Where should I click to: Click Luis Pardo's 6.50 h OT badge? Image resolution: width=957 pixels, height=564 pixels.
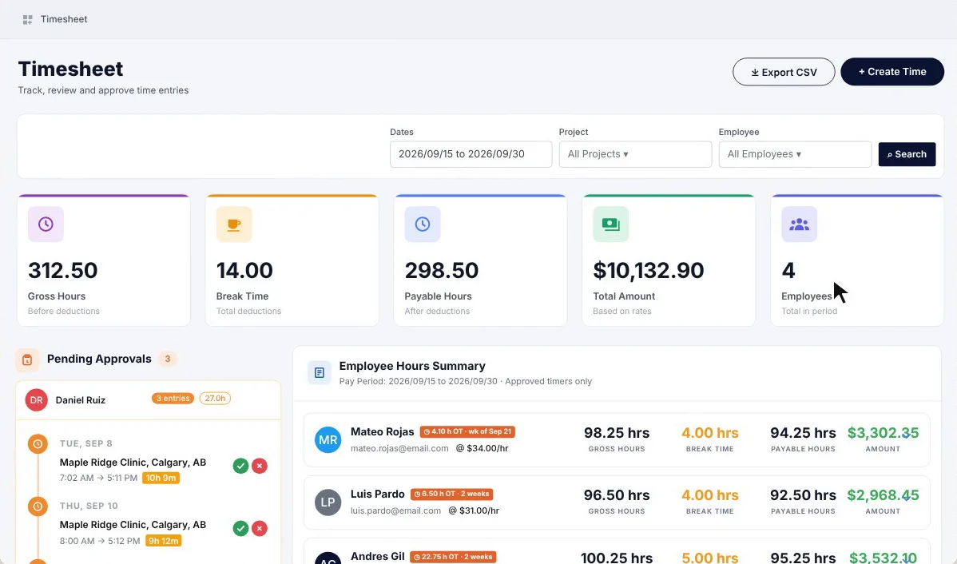click(x=451, y=494)
